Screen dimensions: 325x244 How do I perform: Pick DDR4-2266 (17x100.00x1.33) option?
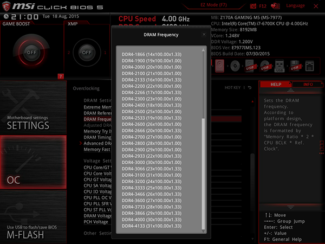click(152, 93)
